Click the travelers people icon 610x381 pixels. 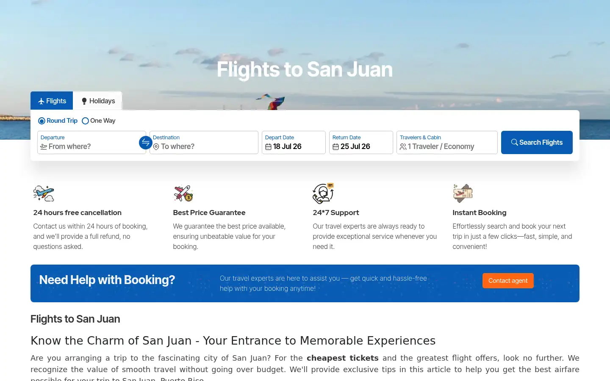coord(403,147)
